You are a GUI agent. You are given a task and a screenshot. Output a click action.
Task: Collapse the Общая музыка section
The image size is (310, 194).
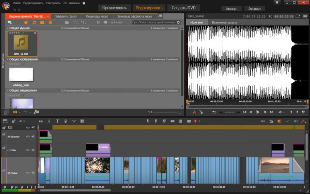(x=8, y=28)
